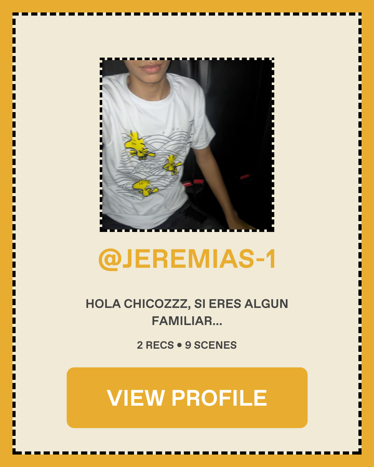
Task: Click the word 'PROFILE' on the button
Action: point(219,398)
